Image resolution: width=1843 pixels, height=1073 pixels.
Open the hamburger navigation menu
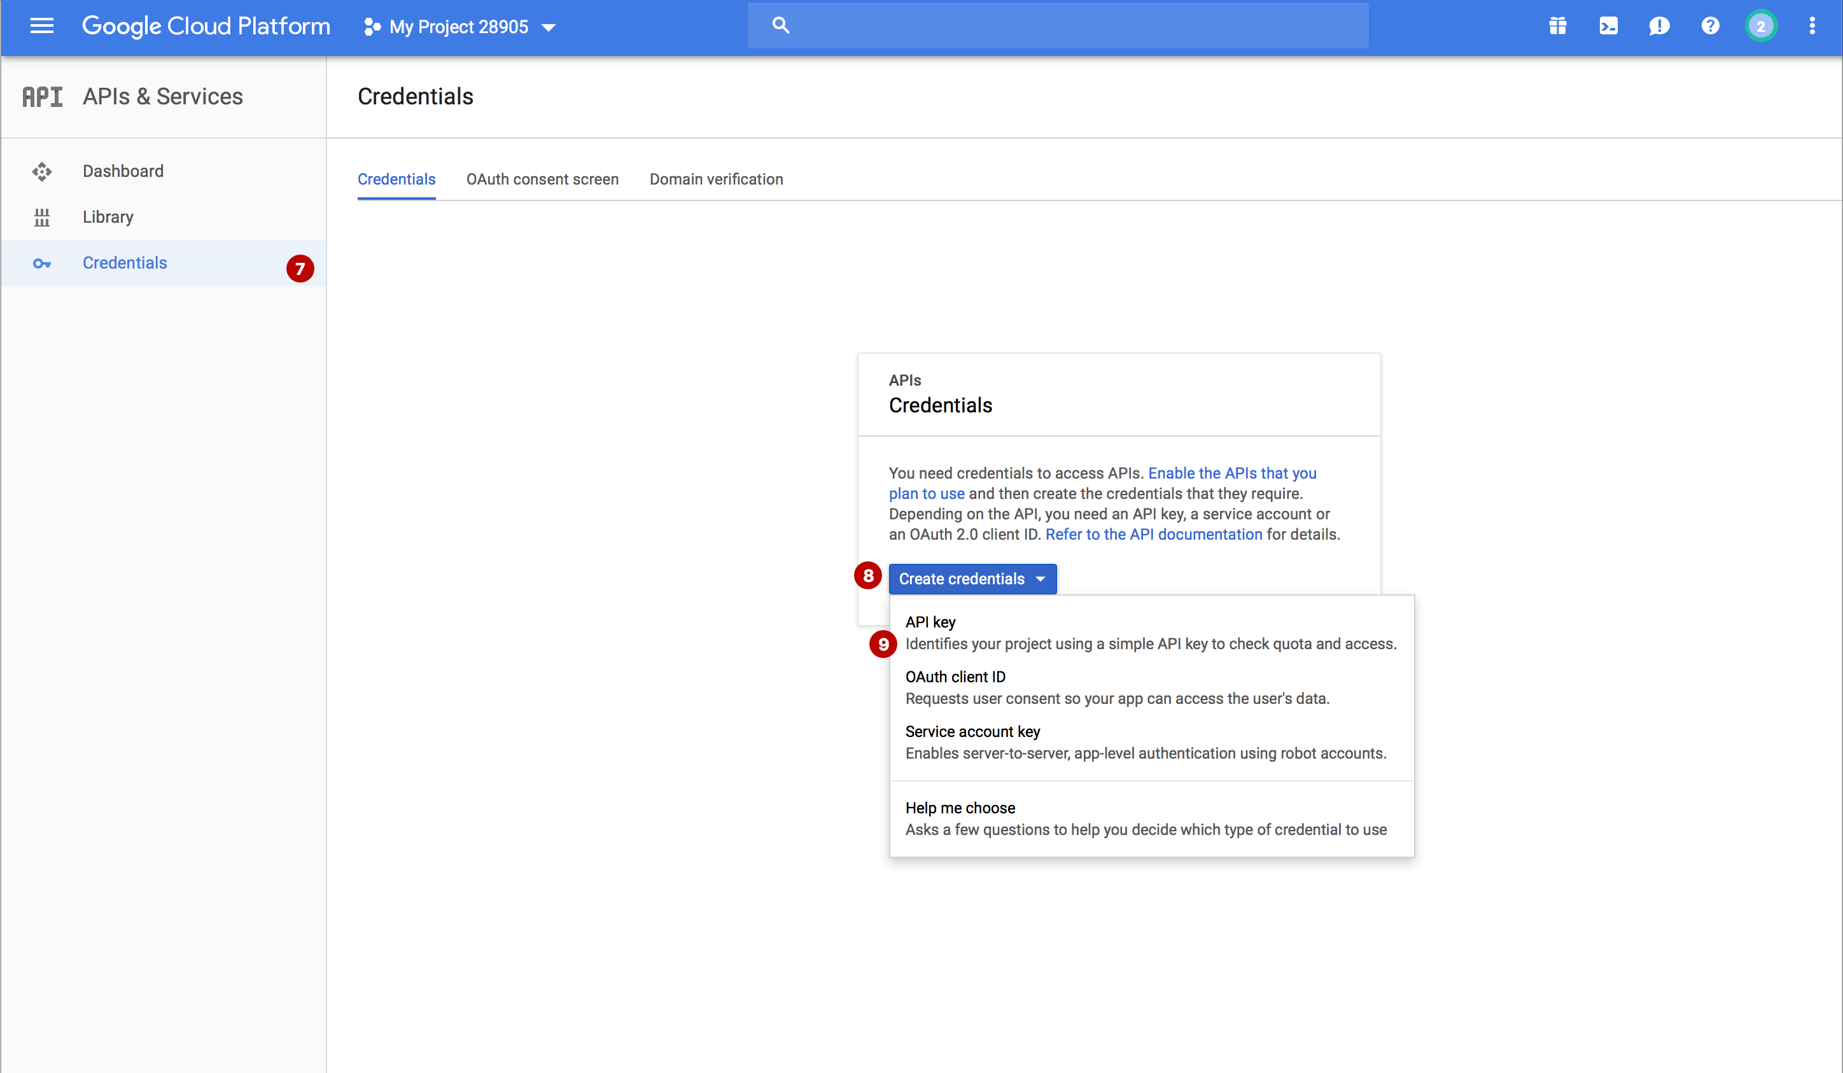(x=42, y=26)
